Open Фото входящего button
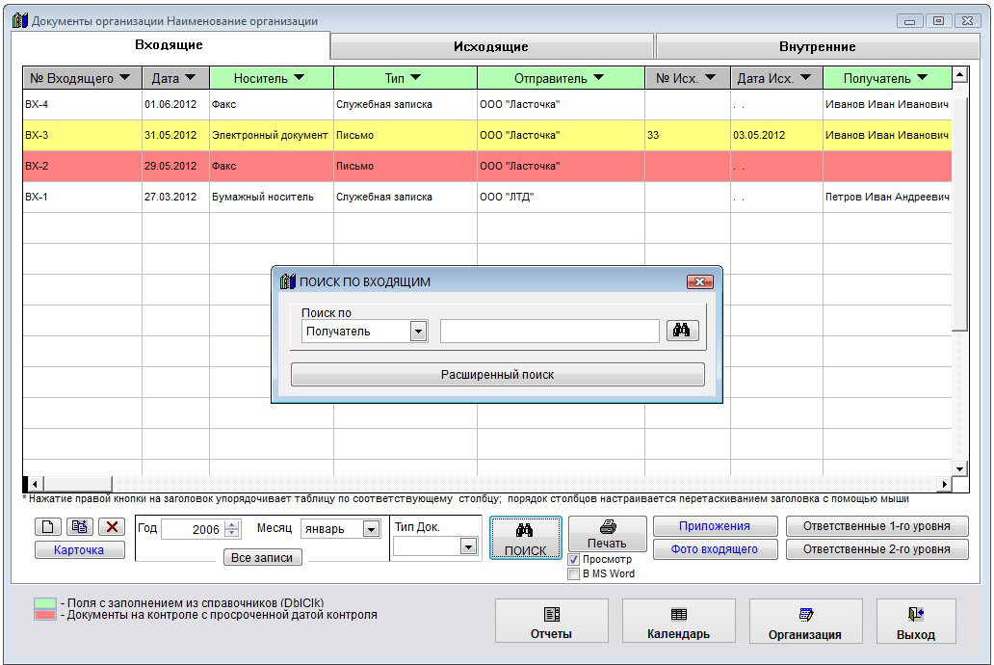This screenshot has width=994, height=665. coord(715,549)
